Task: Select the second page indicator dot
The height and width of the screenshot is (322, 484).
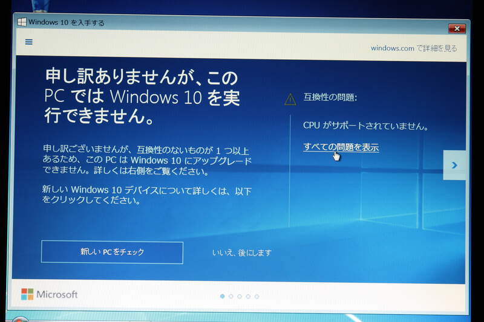Action: [231, 296]
